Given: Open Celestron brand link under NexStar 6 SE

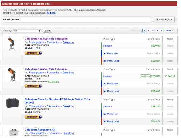Looking at the screenshot, I should [68, 42].
